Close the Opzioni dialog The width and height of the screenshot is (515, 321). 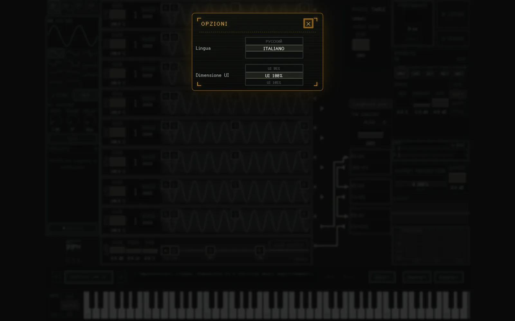pos(308,23)
